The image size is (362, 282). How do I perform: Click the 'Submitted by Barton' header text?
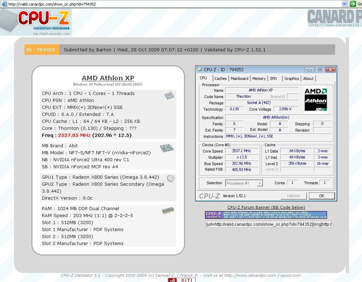click(x=88, y=50)
